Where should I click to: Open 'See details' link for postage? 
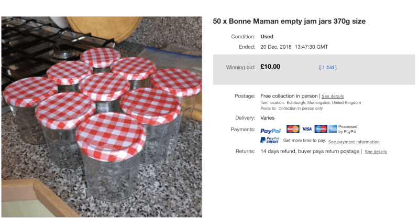pyautogui.click(x=333, y=97)
